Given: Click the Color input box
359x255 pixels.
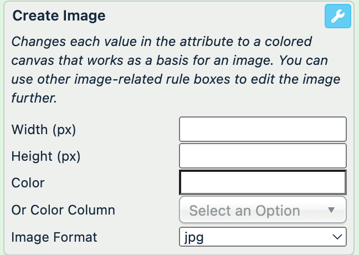Looking at the screenshot, I should point(263,182).
